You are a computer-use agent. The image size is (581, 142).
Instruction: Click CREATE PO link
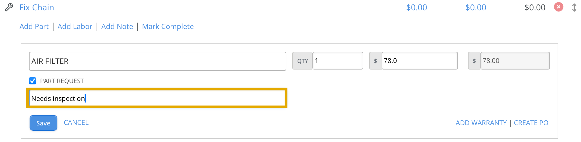(531, 123)
